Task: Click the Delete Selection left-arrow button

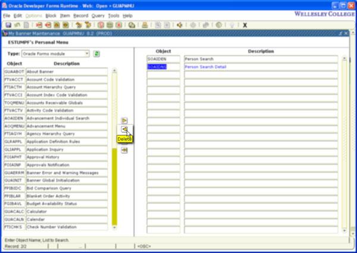Action: point(124,129)
